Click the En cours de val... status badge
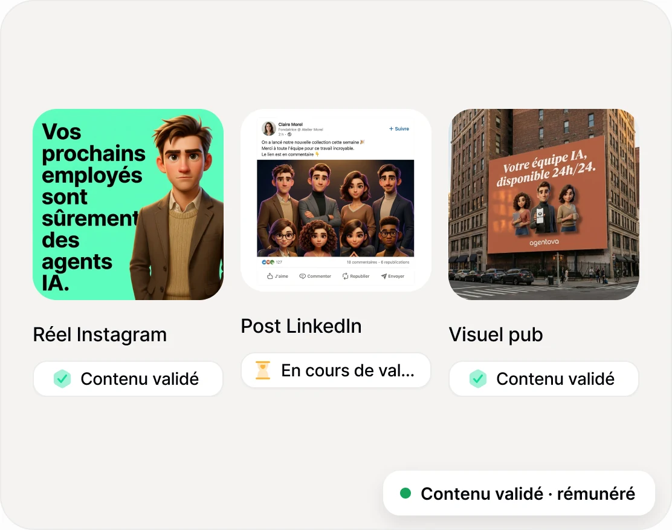The width and height of the screenshot is (672, 530). pos(336,370)
